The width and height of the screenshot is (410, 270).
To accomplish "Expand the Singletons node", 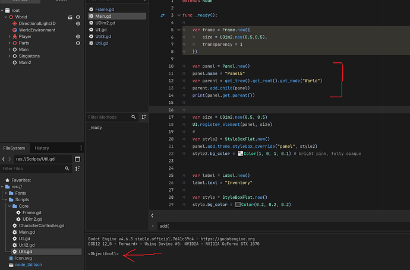I will [10, 56].
